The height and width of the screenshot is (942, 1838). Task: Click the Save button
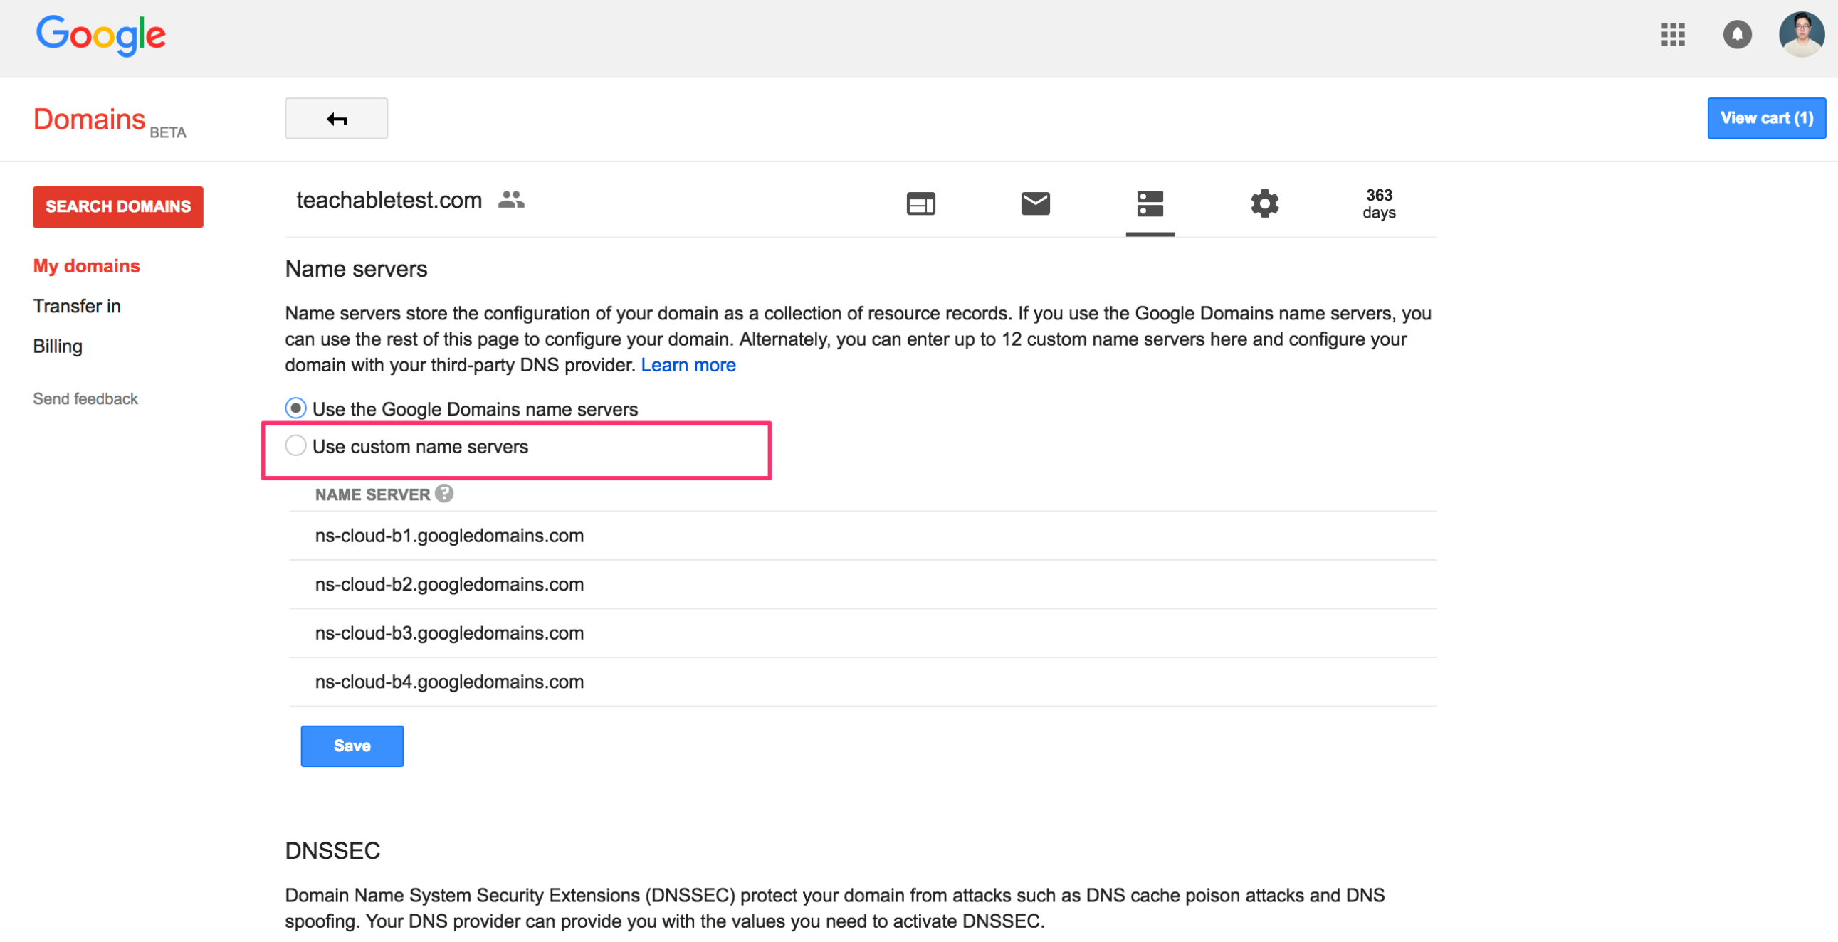pos(352,746)
